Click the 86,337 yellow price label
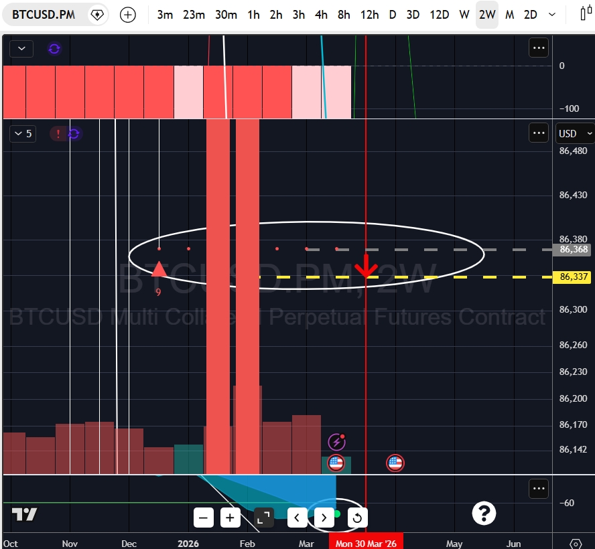This screenshot has width=595, height=549. coord(572,277)
